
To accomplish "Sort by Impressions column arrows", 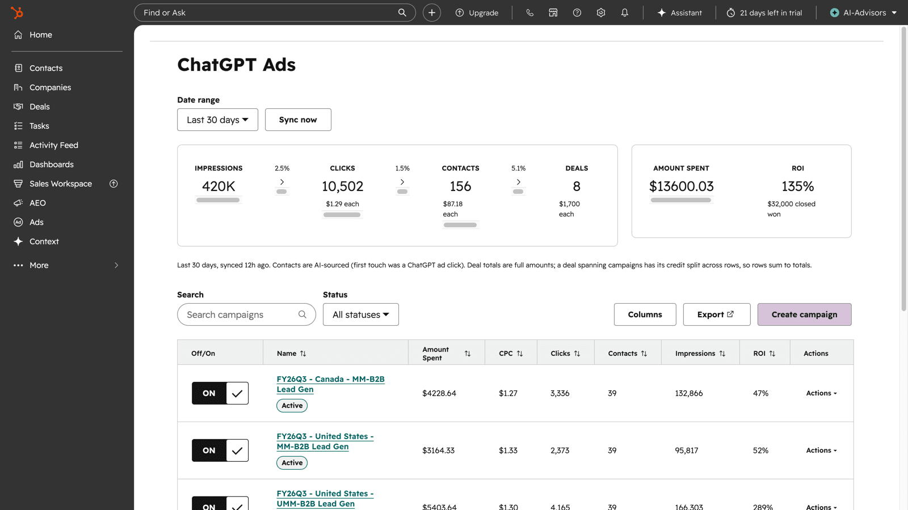I will point(722,354).
